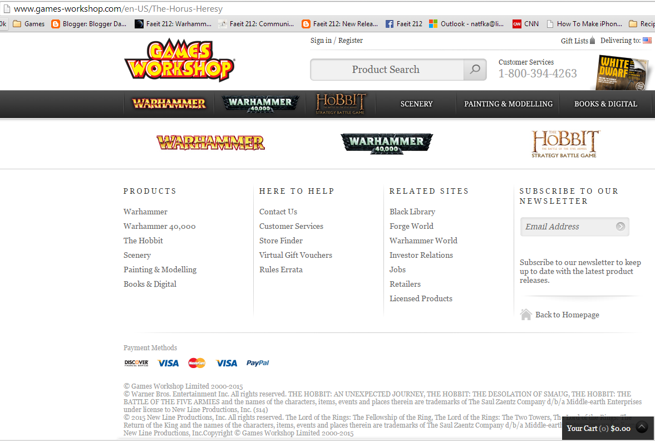Open the Gift Lists bag icon

[x=592, y=41]
